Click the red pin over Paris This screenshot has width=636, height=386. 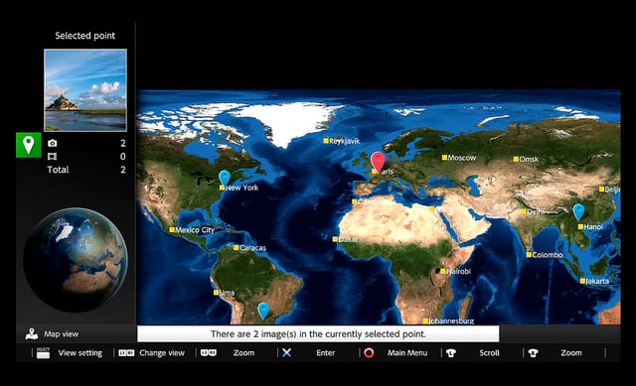[378, 162]
